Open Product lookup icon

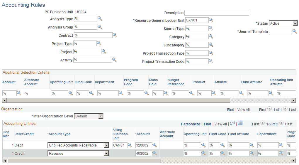(214, 93)
